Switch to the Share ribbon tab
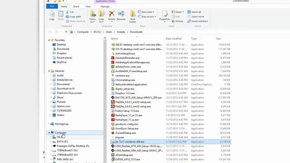The image size is (290, 163). [x=76, y=6]
